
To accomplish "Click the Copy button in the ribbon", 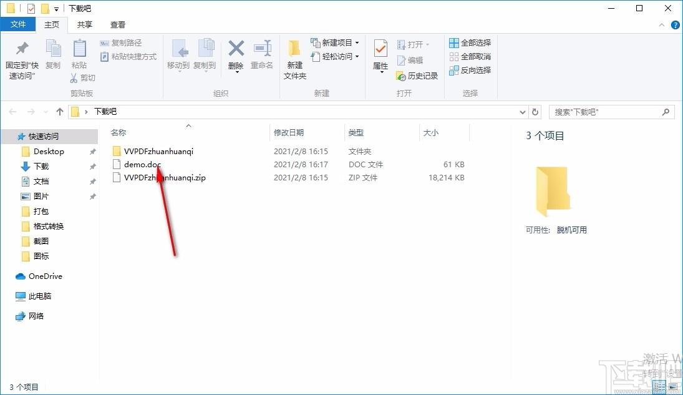I will (53, 54).
